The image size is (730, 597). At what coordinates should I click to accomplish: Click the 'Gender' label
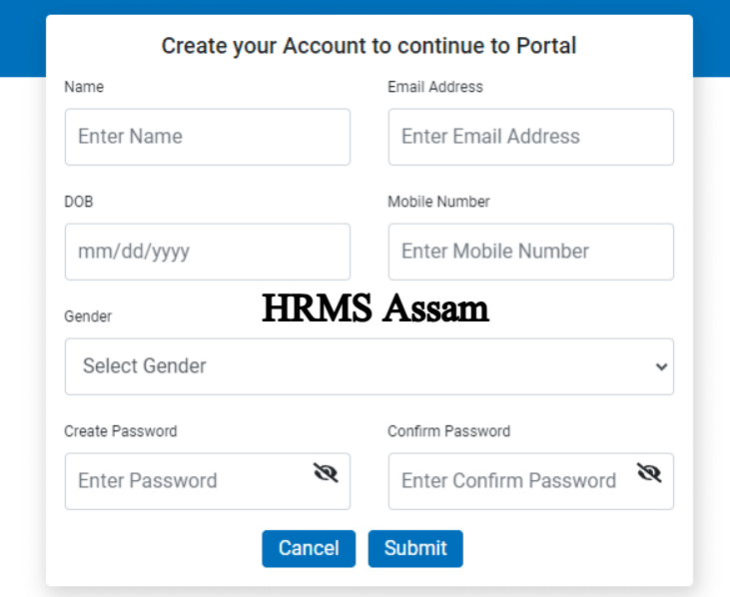pyautogui.click(x=88, y=316)
